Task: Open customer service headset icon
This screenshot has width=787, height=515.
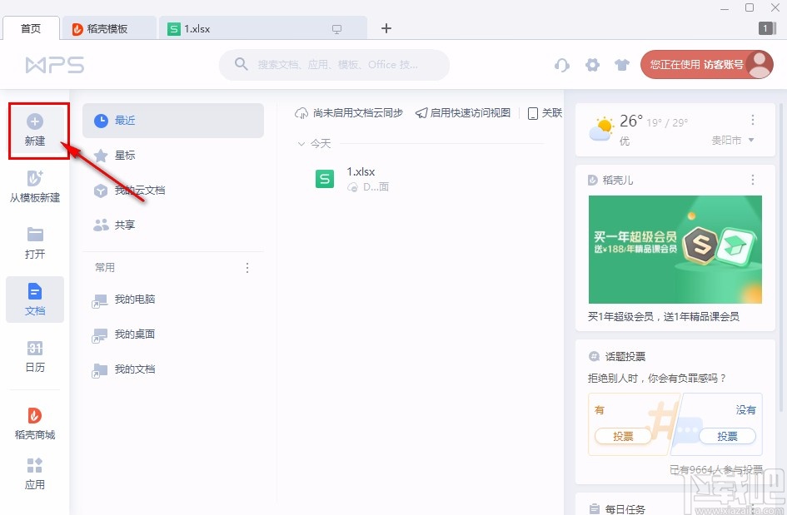Action: click(x=562, y=64)
